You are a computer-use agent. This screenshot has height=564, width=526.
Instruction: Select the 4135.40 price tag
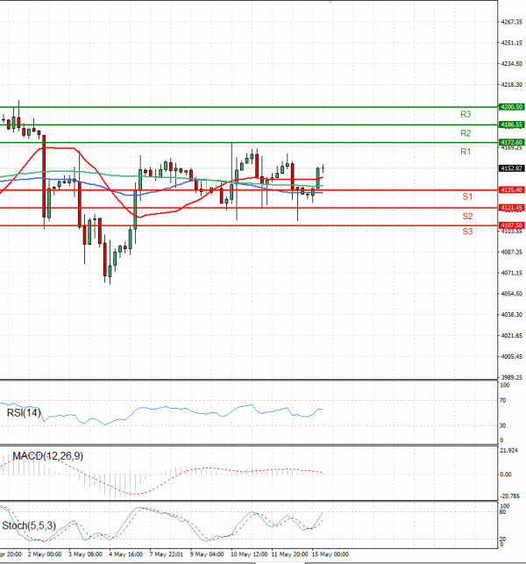pos(511,190)
